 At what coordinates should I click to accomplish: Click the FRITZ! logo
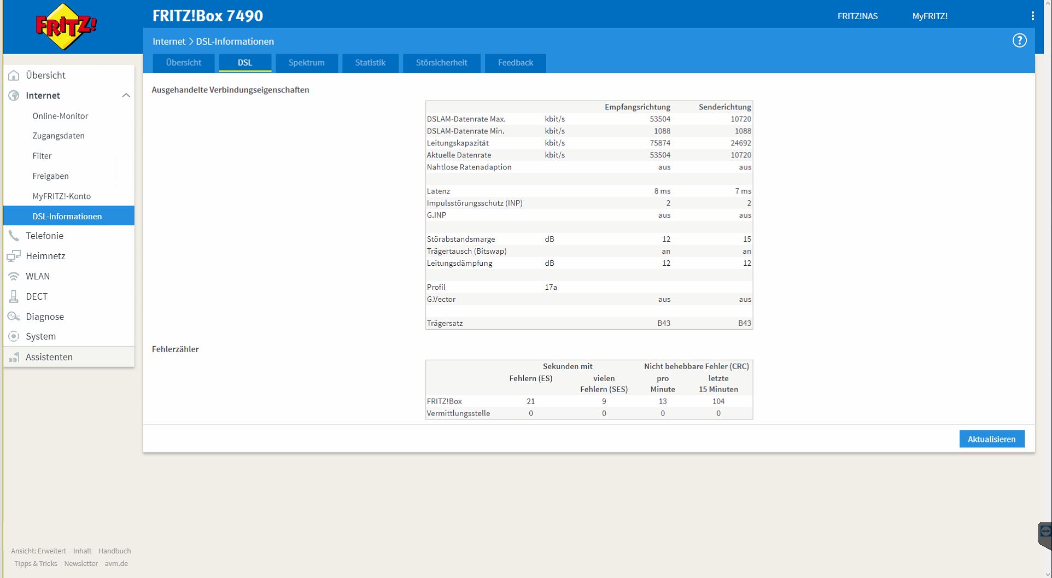tap(66, 26)
